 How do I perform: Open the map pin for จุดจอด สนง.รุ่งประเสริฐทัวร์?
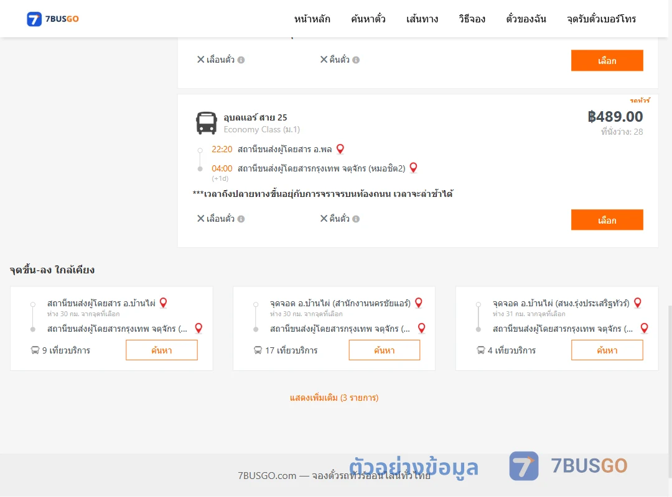coord(638,303)
